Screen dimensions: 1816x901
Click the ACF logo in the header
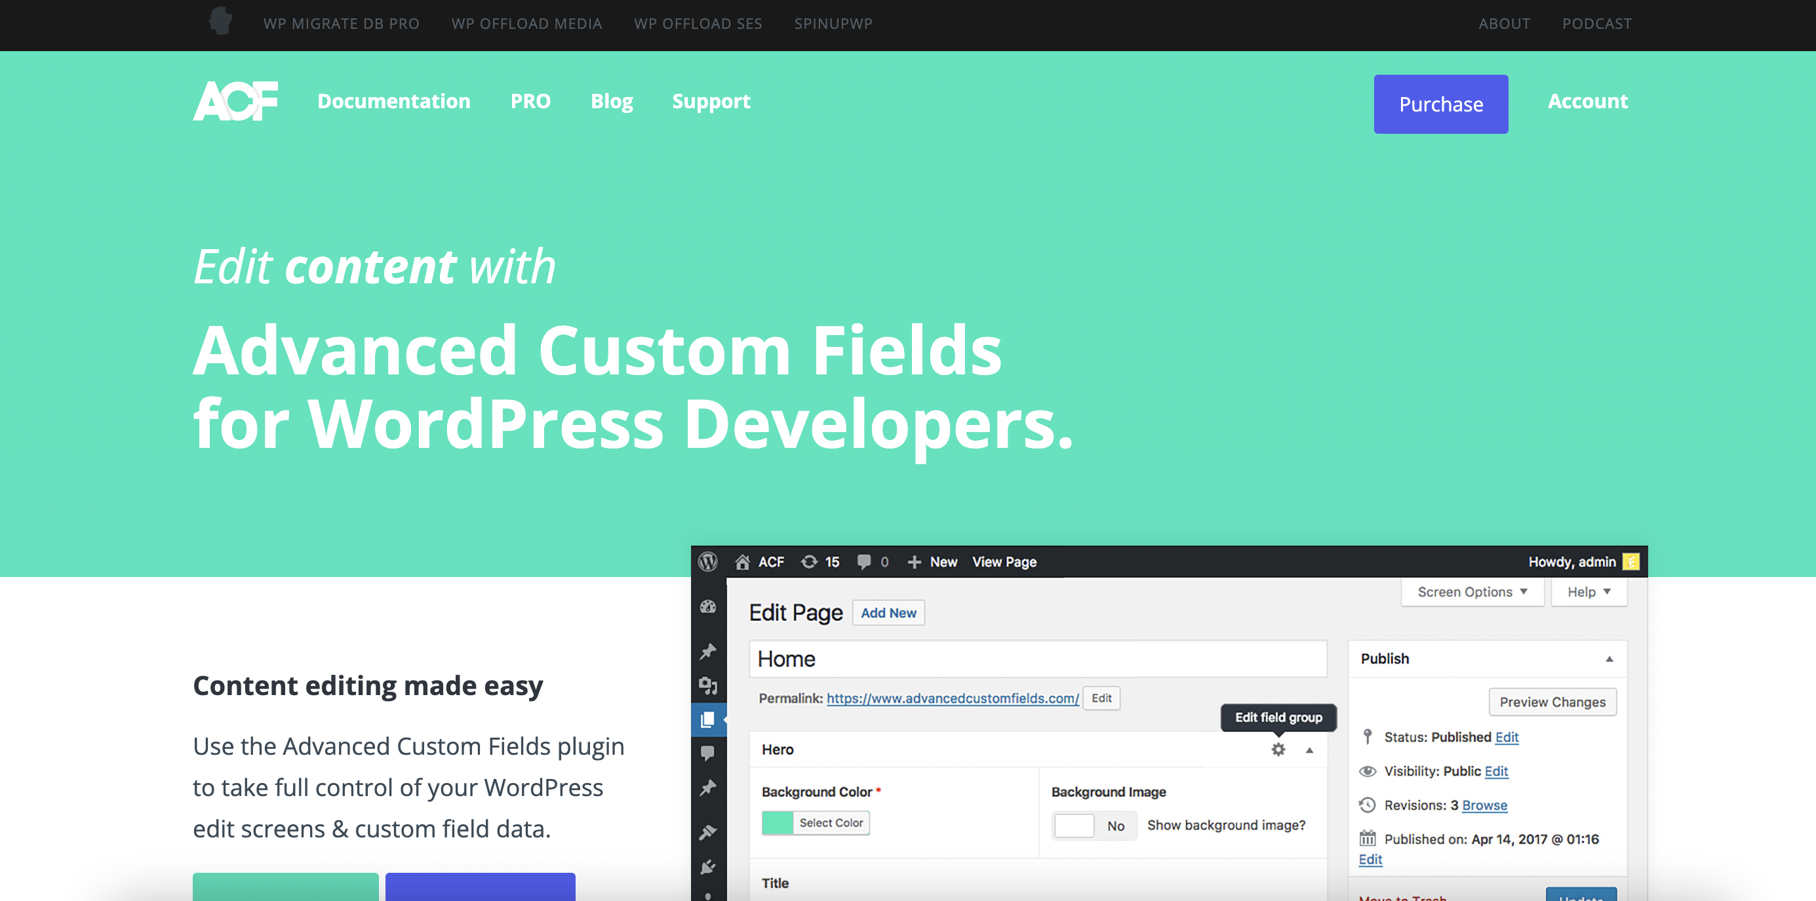[235, 101]
